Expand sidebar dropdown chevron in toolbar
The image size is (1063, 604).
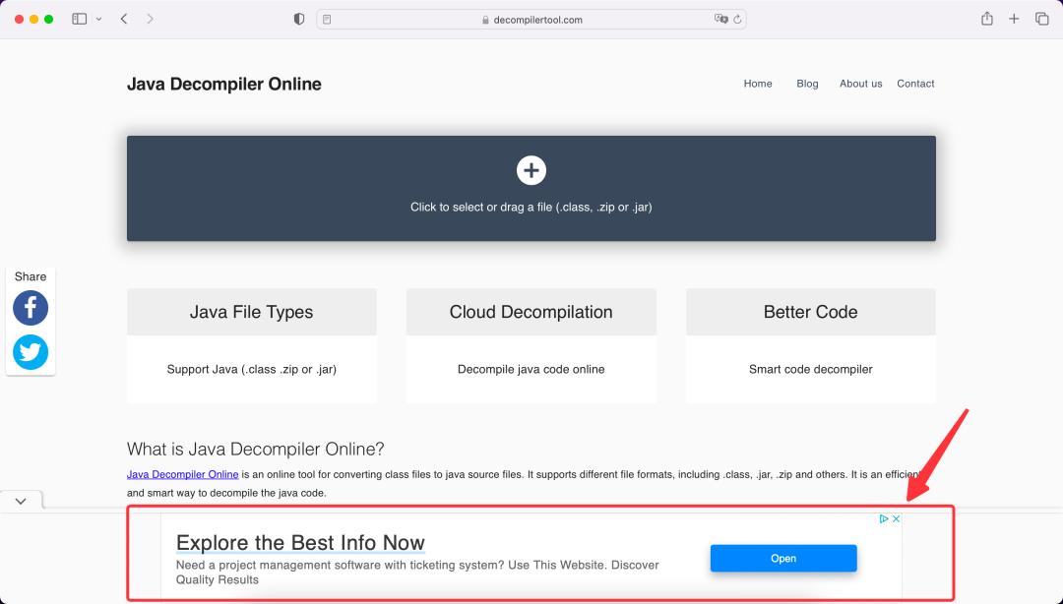click(98, 20)
